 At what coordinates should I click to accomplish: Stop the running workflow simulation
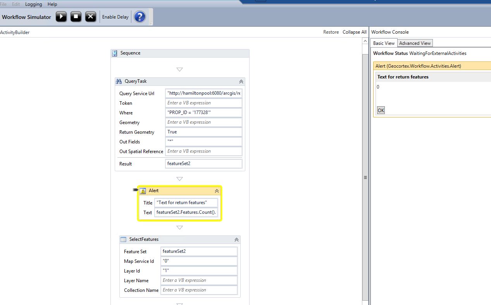pyautogui.click(x=76, y=17)
